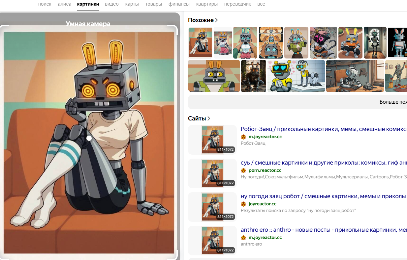The height and width of the screenshot is (260, 407).
Task: Click the Умная камера title
Action: pos(88,24)
